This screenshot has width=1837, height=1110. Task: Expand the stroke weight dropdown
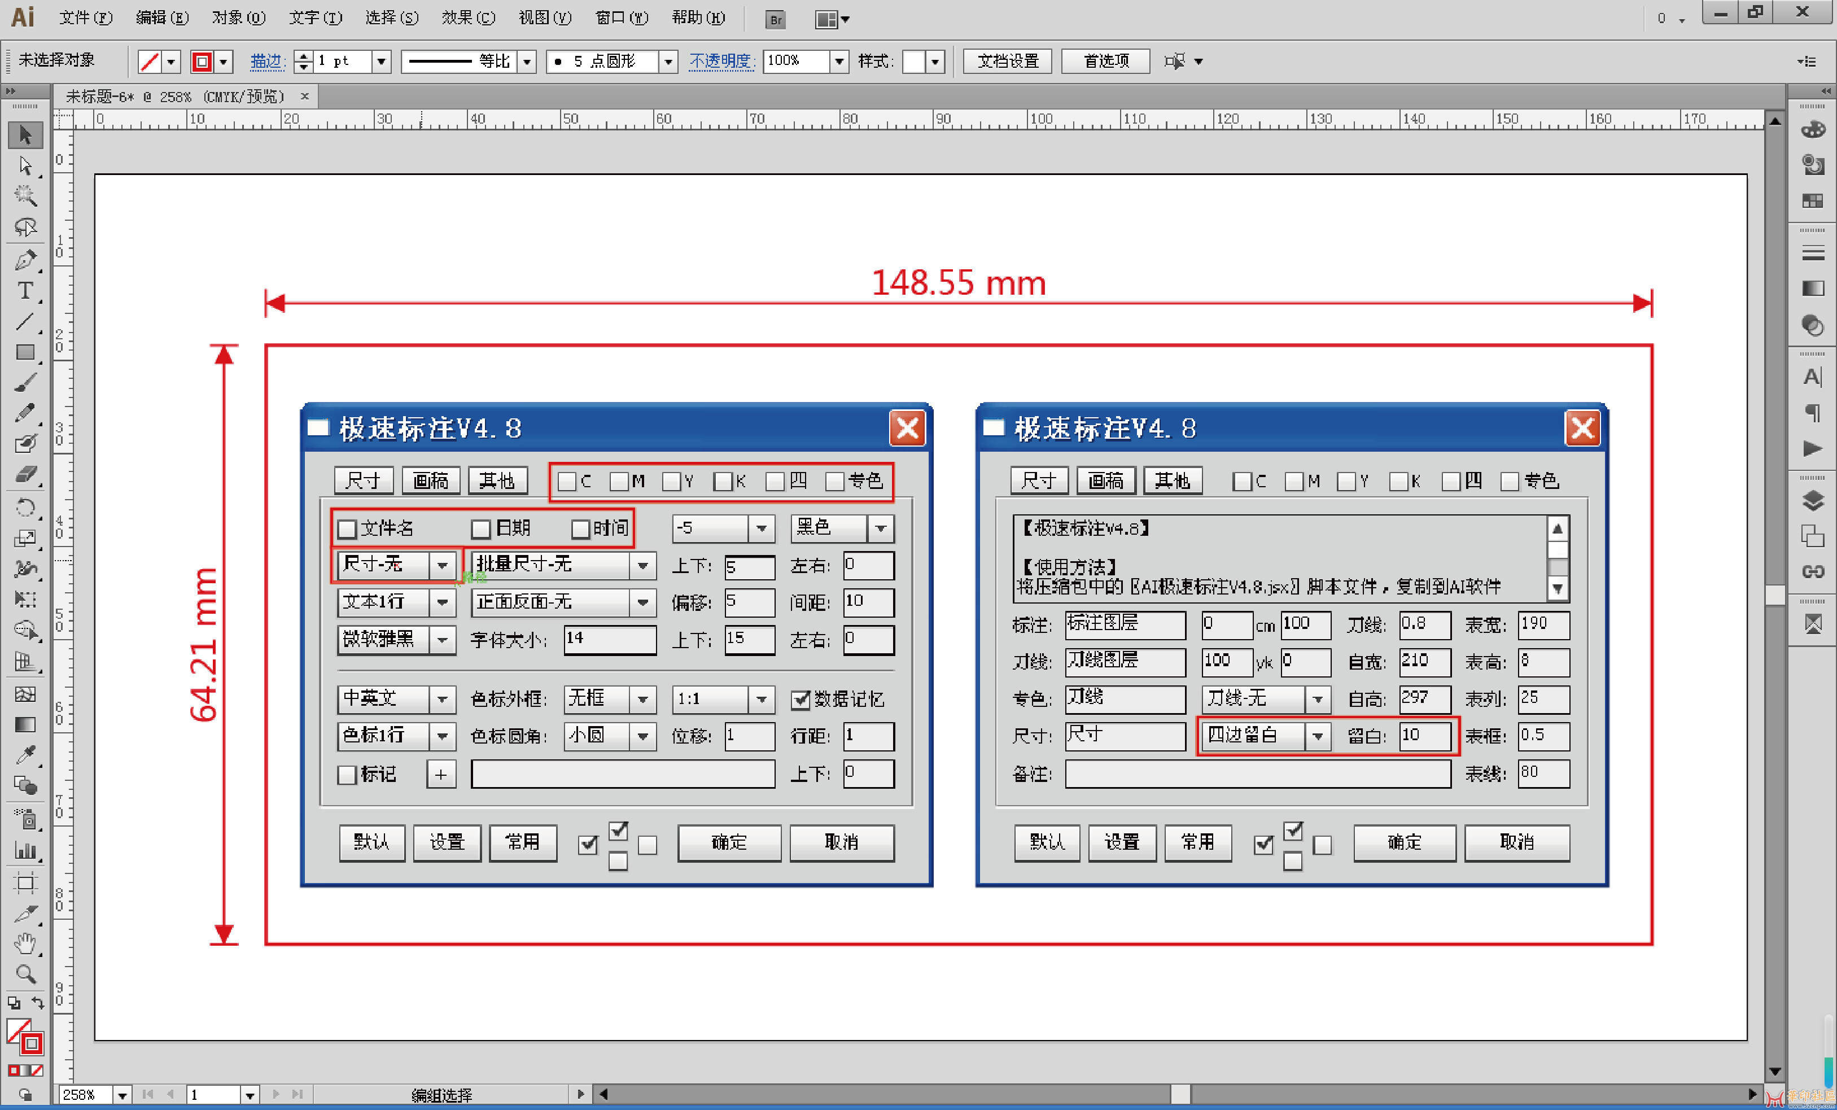381,61
